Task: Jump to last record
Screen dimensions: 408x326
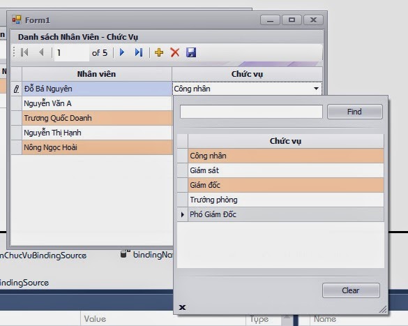Action: pos(139,52)
